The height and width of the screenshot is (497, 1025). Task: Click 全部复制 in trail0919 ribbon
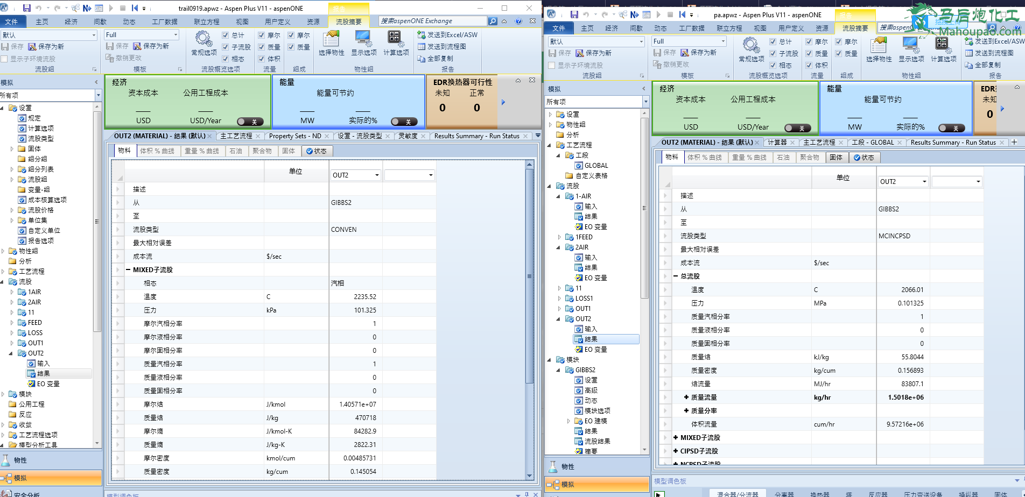click(x=435, y=59)
